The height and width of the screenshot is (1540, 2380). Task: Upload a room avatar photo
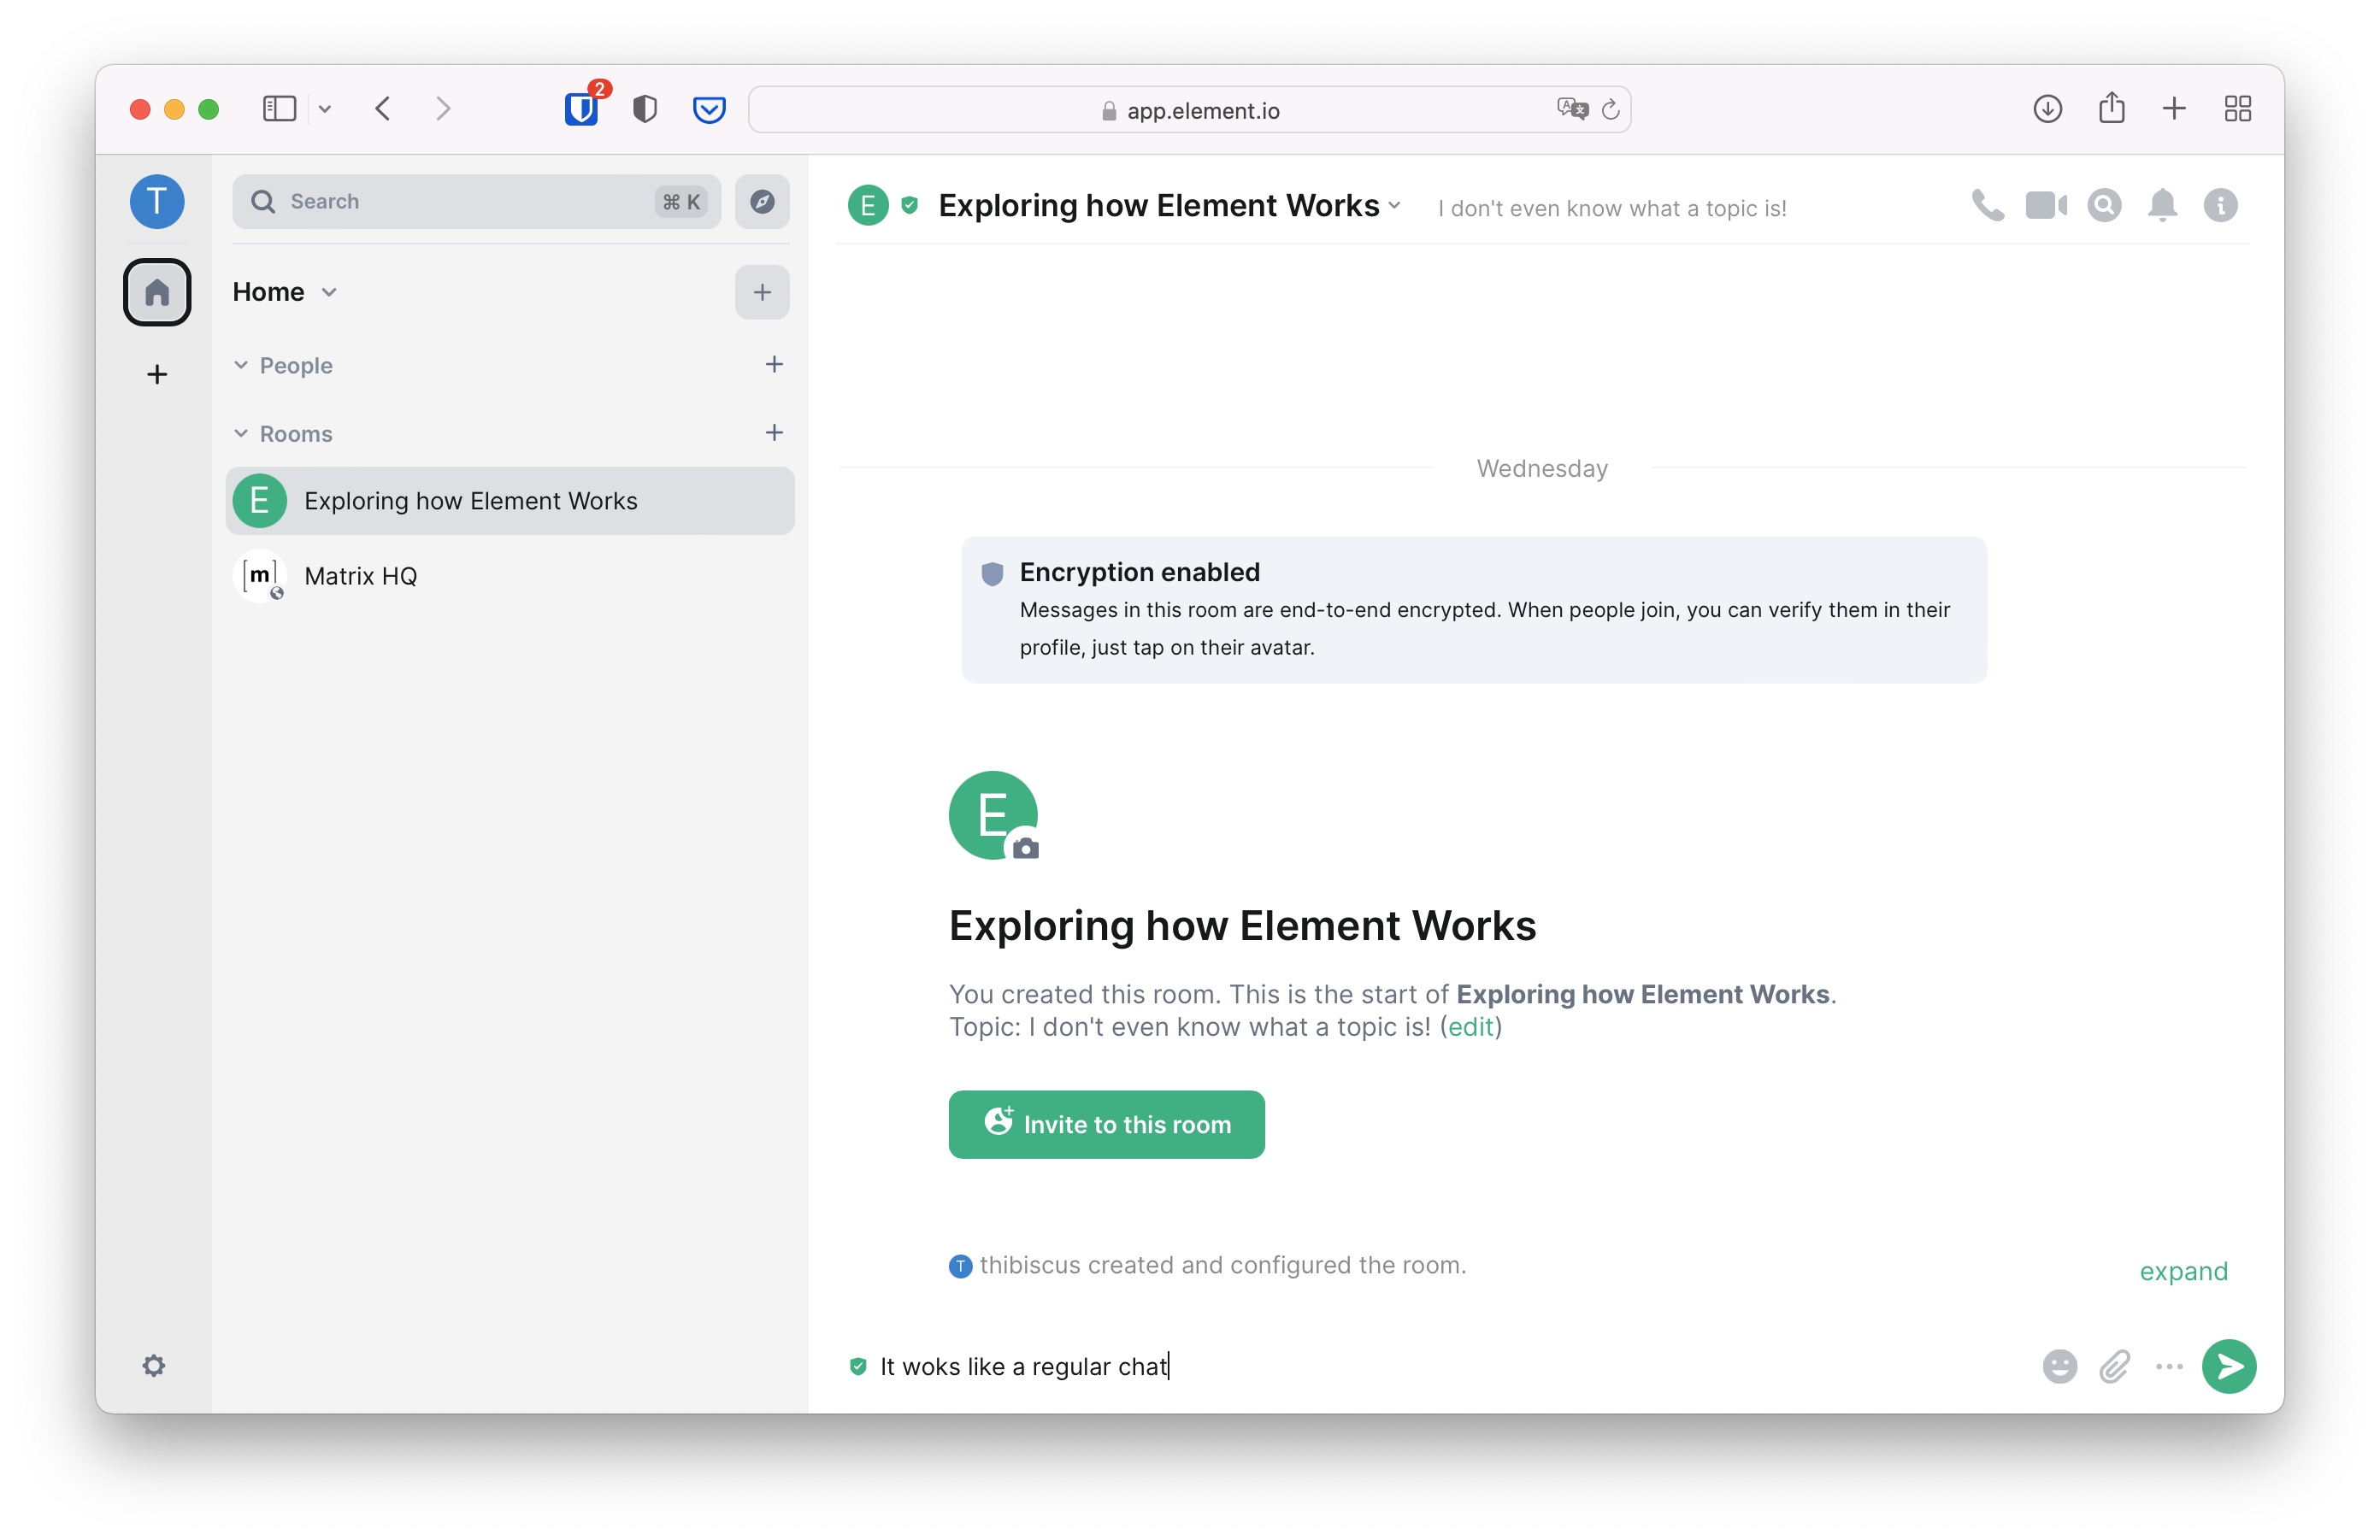(1025, 849)
